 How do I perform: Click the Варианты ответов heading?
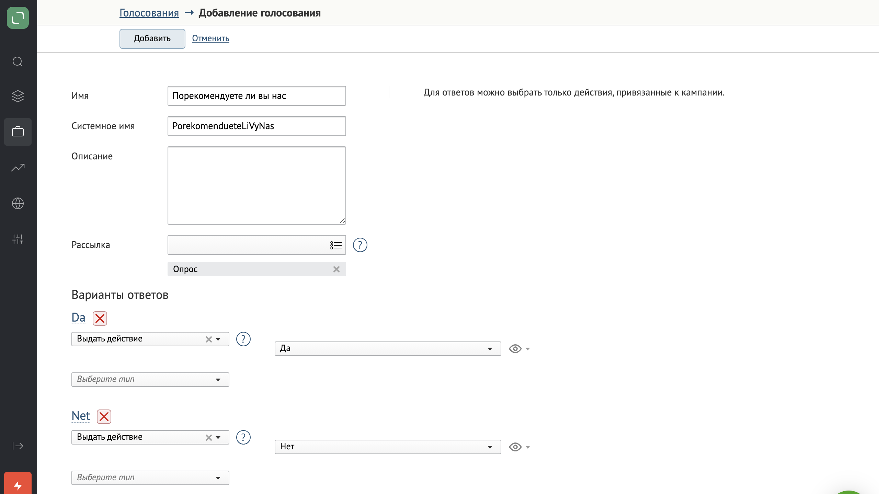click(120, 295)
